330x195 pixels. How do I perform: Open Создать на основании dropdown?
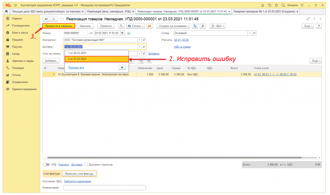tap(173, 26)
